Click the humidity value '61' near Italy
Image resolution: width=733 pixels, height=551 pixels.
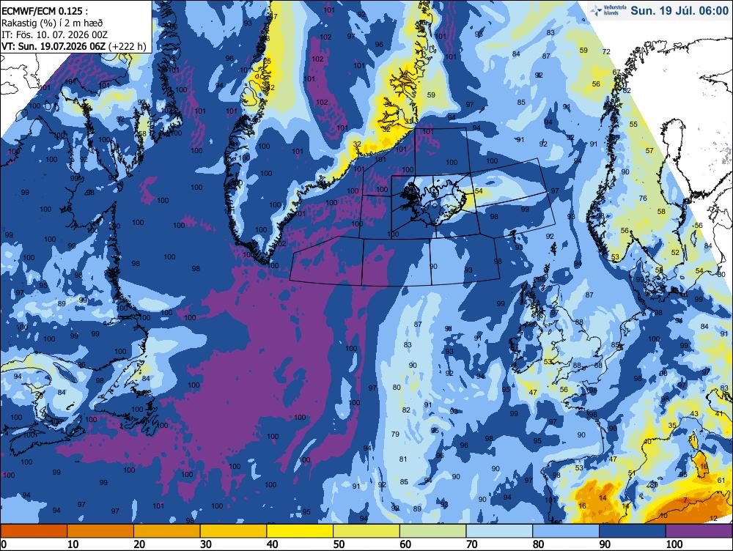click(x=721, y=481)
